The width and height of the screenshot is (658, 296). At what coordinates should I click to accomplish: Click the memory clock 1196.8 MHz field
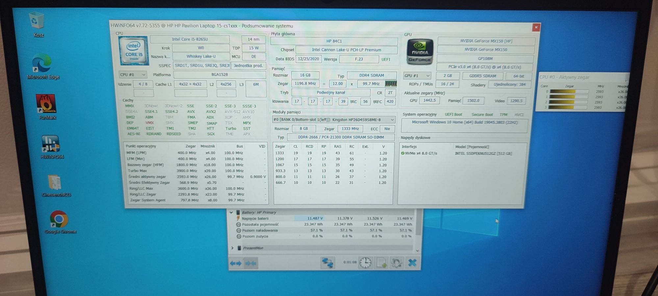(305, 84)
